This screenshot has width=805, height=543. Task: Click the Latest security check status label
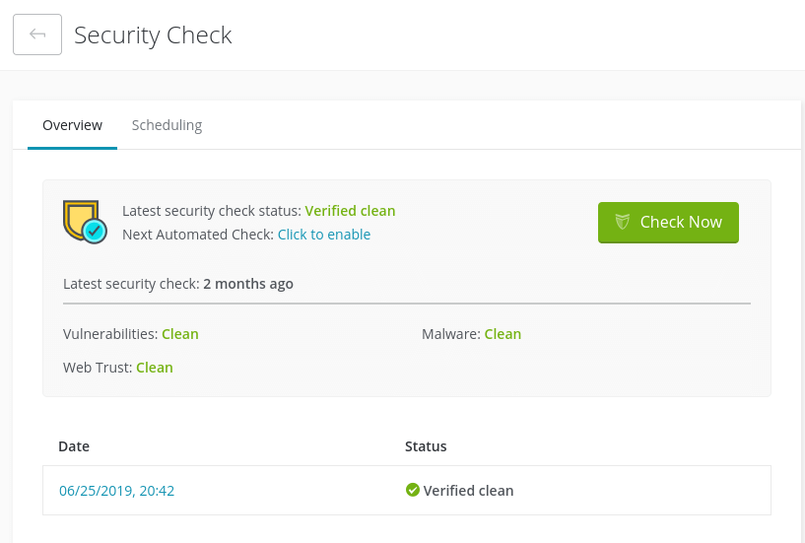(211, 211)
